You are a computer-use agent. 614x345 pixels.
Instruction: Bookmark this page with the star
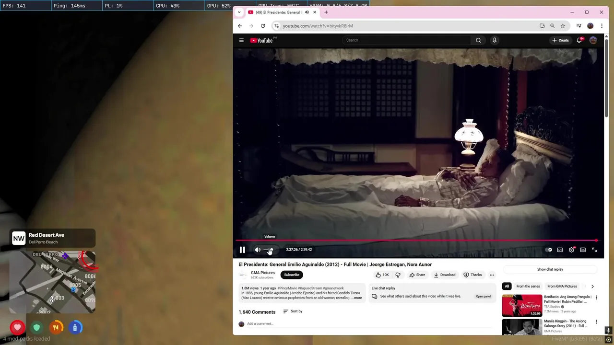tap(563, 26)
